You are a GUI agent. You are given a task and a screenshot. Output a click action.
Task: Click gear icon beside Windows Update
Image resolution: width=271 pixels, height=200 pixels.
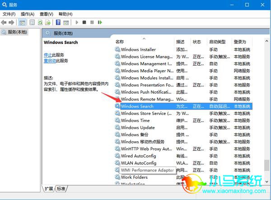pos(117,128)
